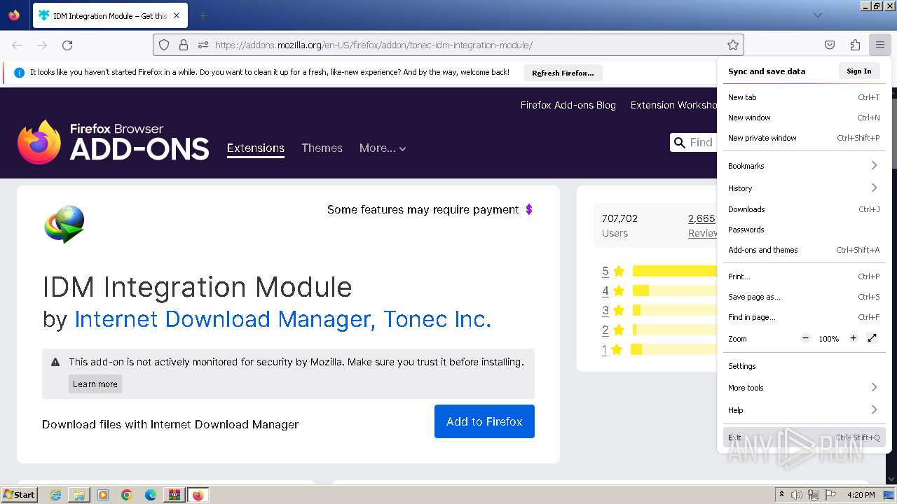The image size is (897, 504).
Task: Click the forward navigation arrow
Action: coord(42,45)
